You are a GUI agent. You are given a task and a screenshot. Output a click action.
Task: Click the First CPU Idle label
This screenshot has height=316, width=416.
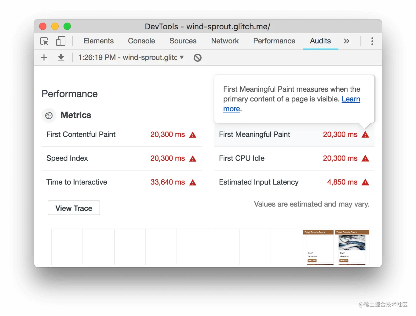242,158
